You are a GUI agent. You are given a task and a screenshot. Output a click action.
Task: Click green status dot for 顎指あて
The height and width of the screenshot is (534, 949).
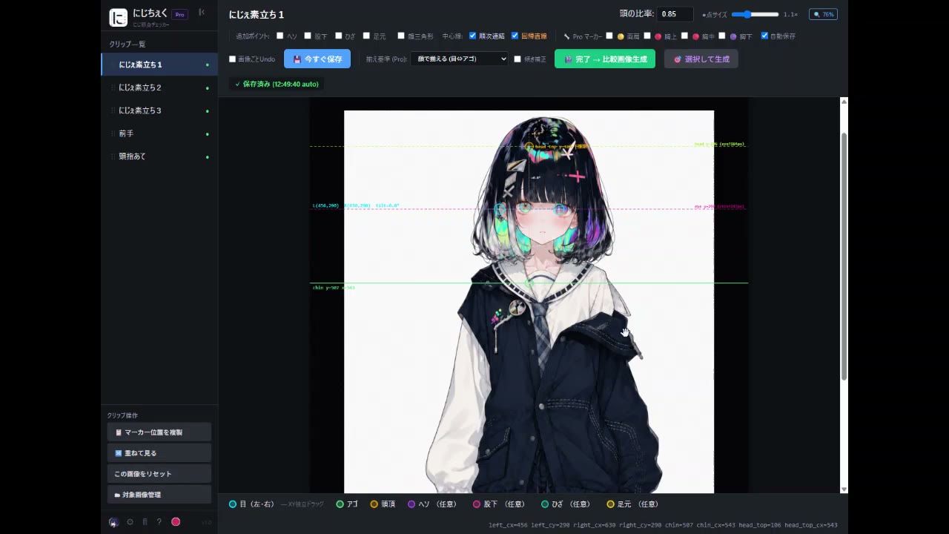point(207,157)
